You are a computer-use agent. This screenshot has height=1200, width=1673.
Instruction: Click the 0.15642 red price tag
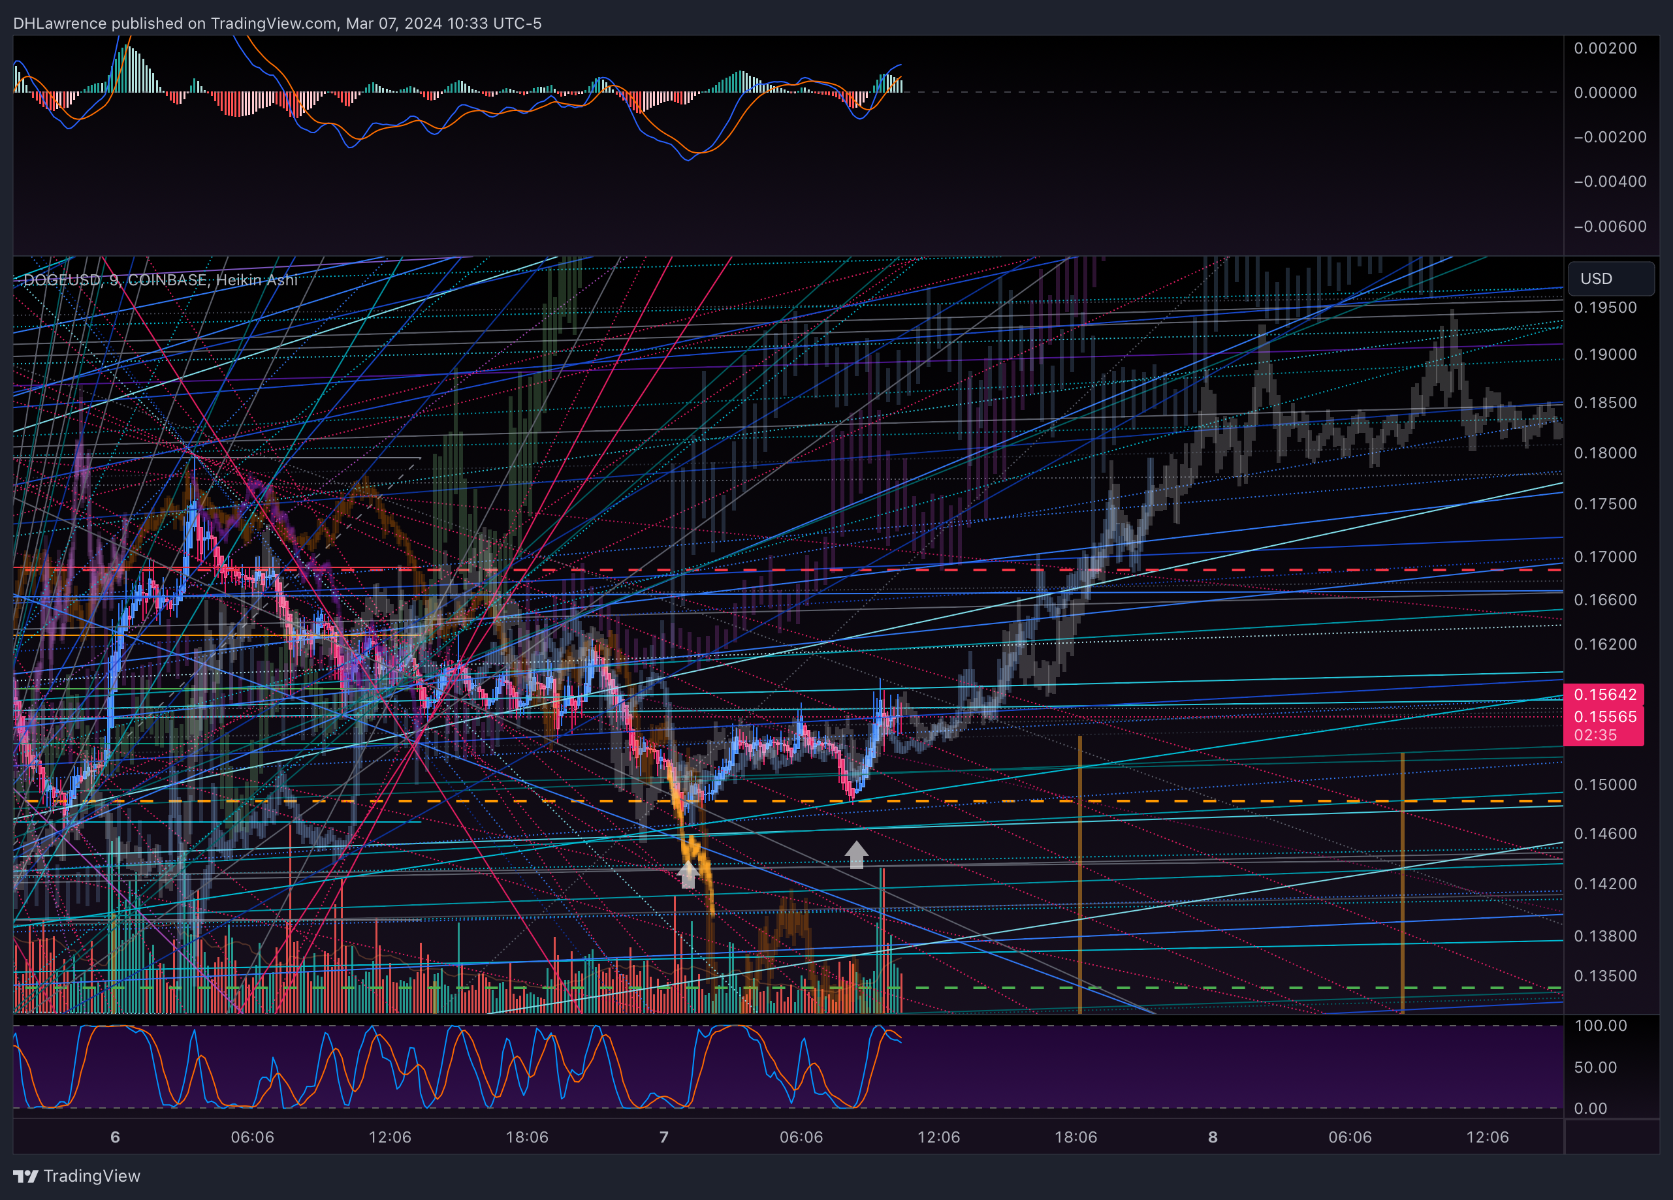[x=1604, y=694]
